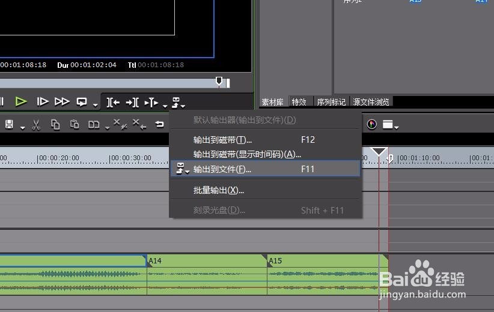Click timeline ruler at 00:01:10:00
This screenshot has height=312, width=494.
[419, 158]
